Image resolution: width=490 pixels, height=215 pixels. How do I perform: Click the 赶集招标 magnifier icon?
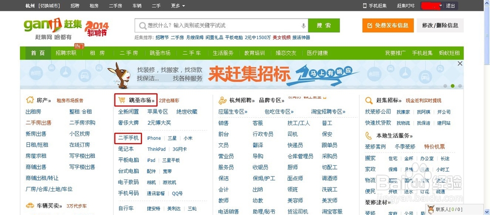(369, 100)
